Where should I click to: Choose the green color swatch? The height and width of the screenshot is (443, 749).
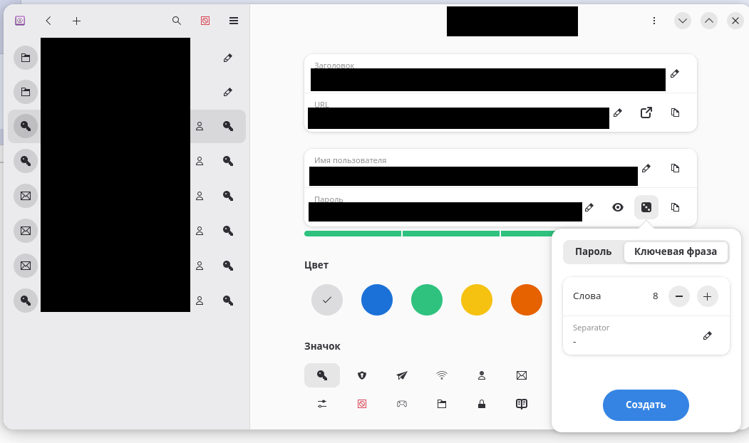coord(427,300)
